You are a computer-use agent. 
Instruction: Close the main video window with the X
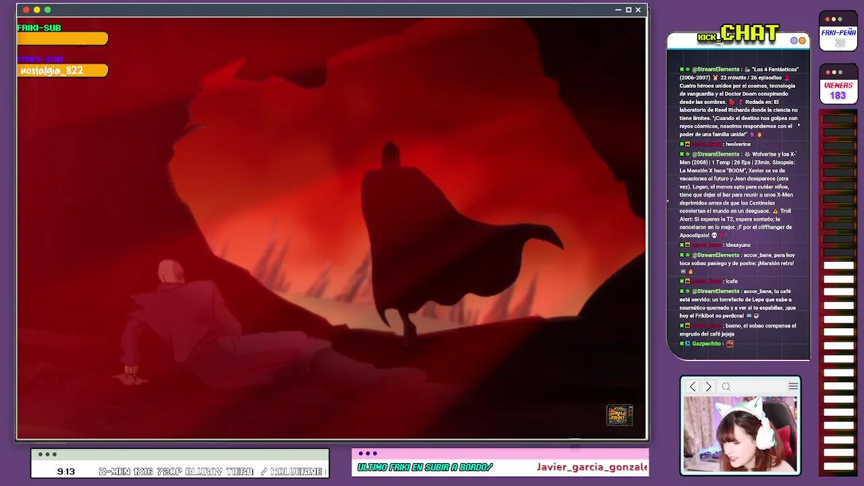pyautogui.click(x=638, y=9)
